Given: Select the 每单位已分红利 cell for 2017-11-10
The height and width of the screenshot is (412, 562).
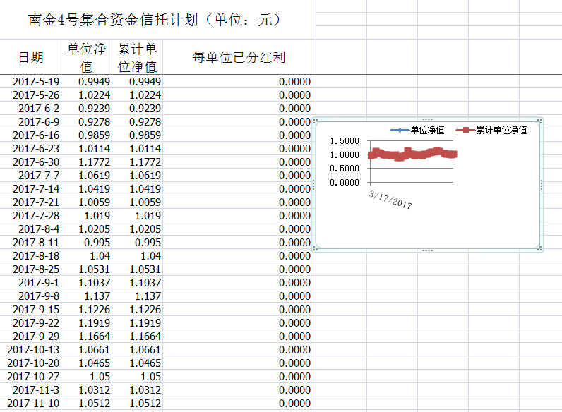Looking at the screenshot, I should click(x=239, y=404).
